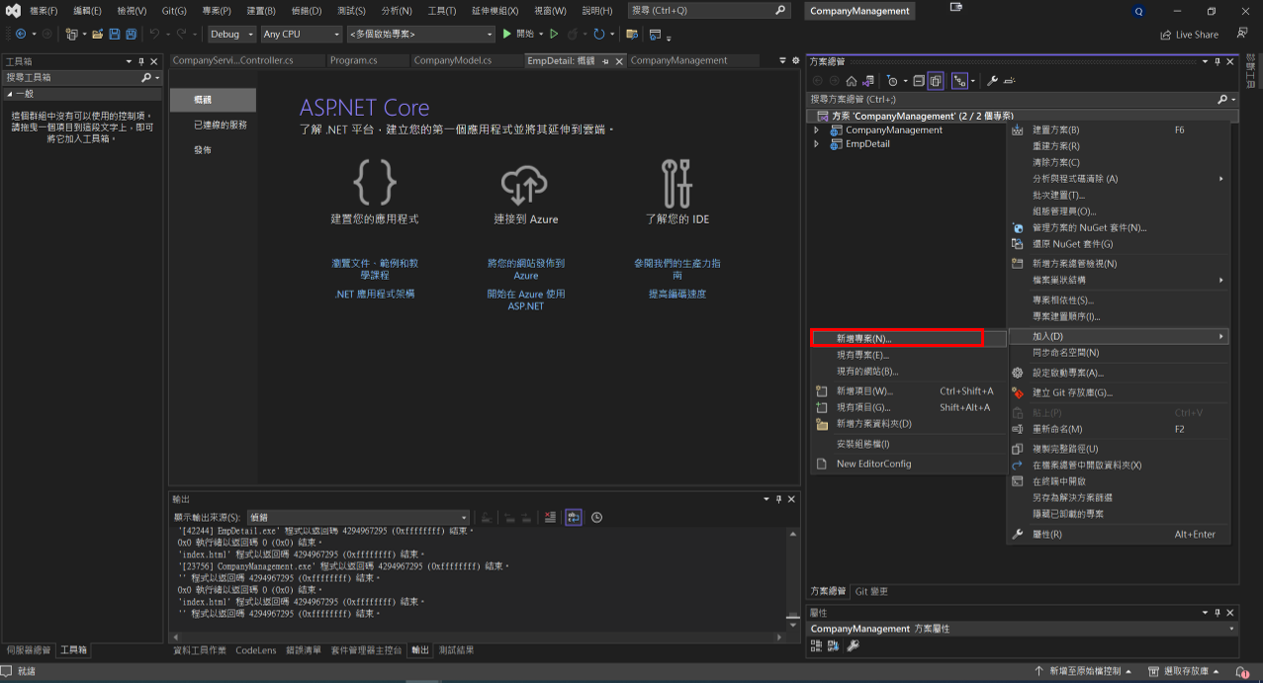The image size is (1263, 683).
Task: Toggle Show All Files in Solution Explorer
Action: coord(936,81)
